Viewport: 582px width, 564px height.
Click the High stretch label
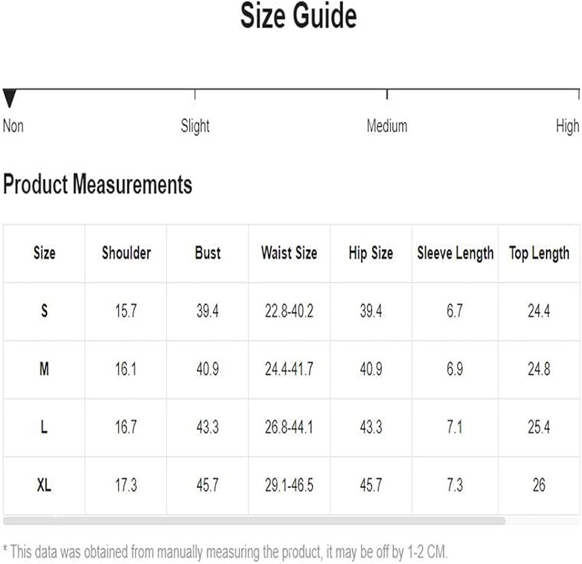coord(567,126)
